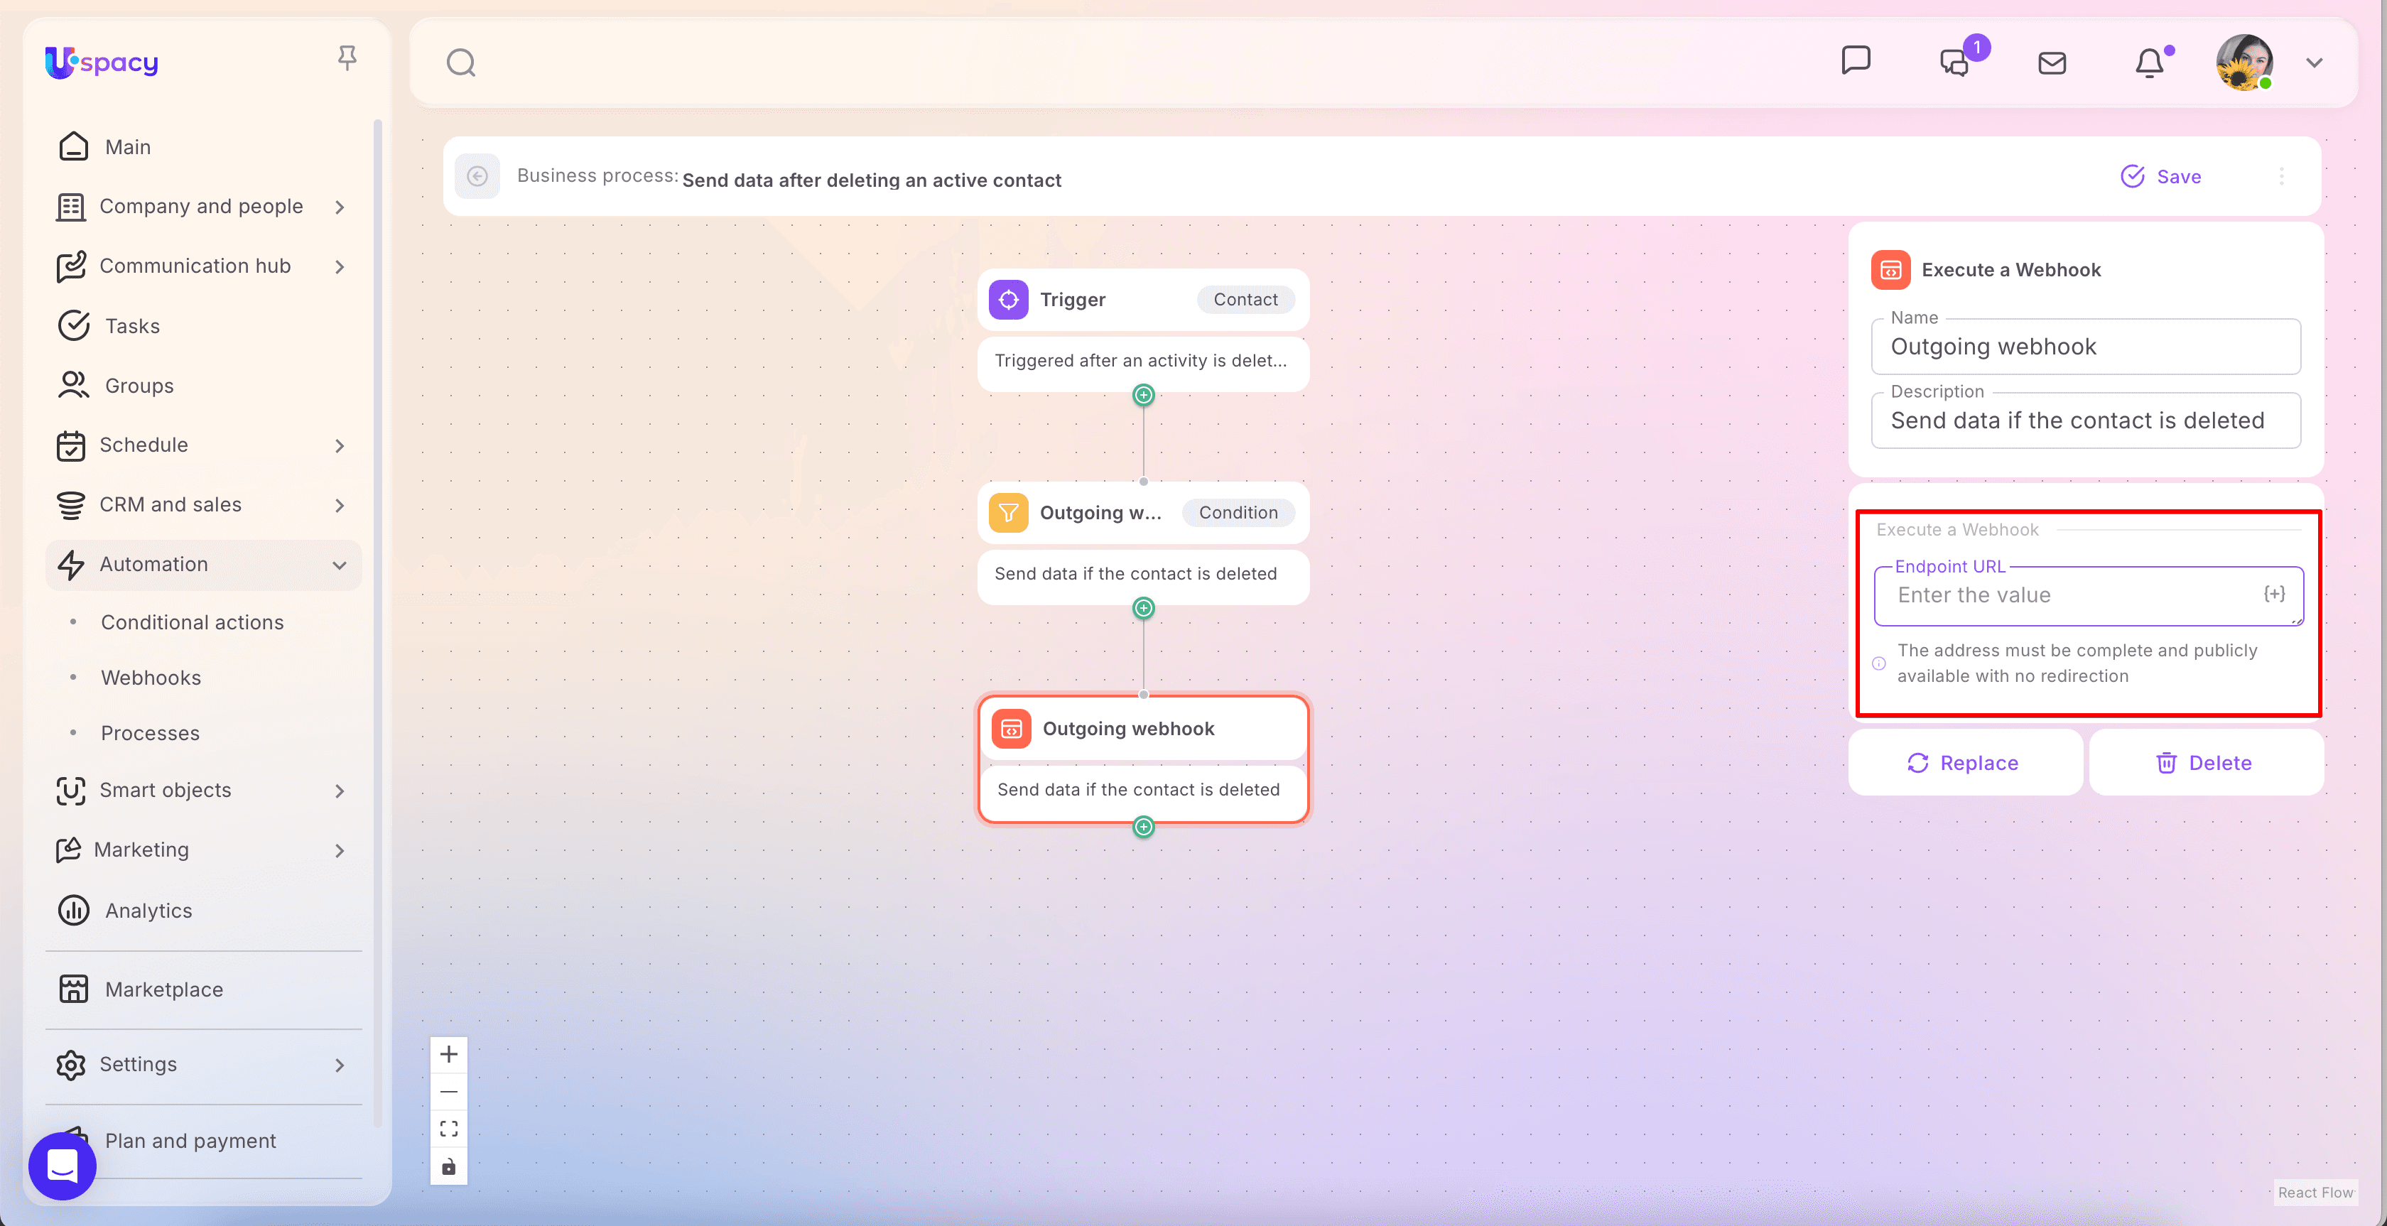Open the three-dot more options menu
Viewport: 2387px width, 1226px height.
point(2281,176)
